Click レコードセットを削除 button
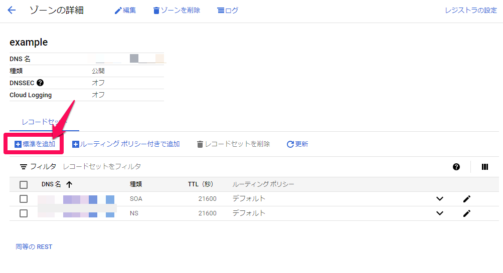Viewport: 503px width, 273px height. [233, 144]
